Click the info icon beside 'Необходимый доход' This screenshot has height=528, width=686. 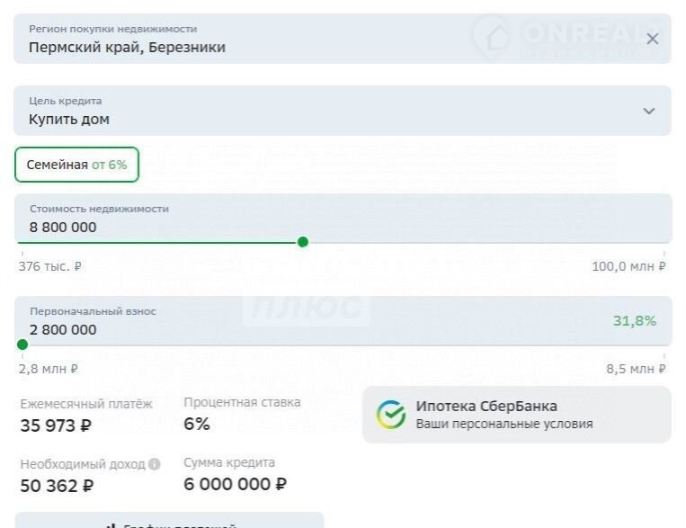155,465
